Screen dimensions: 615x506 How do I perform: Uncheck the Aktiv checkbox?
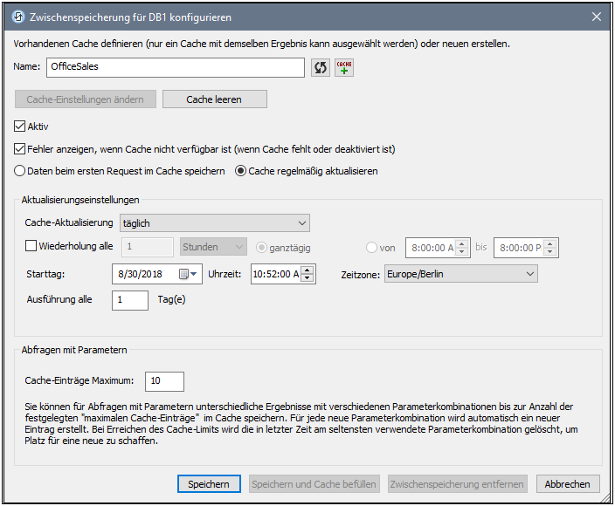22,126
